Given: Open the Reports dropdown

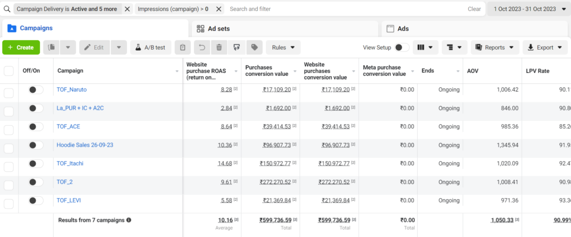Looking at the screenshot, I should 495,47.
